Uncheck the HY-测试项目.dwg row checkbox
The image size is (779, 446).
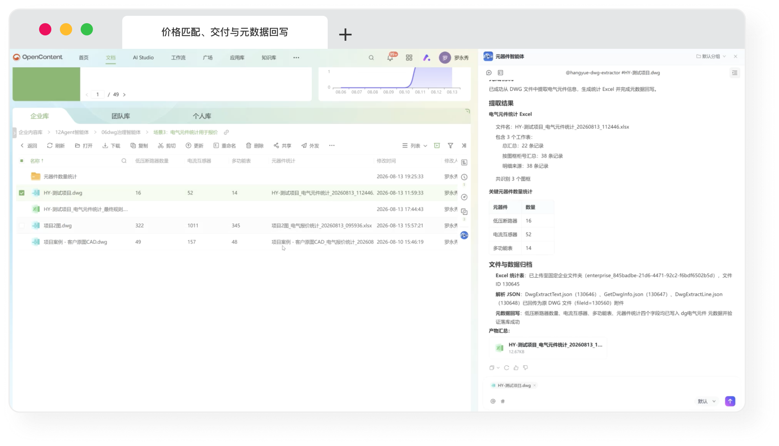tap(22, 193)
